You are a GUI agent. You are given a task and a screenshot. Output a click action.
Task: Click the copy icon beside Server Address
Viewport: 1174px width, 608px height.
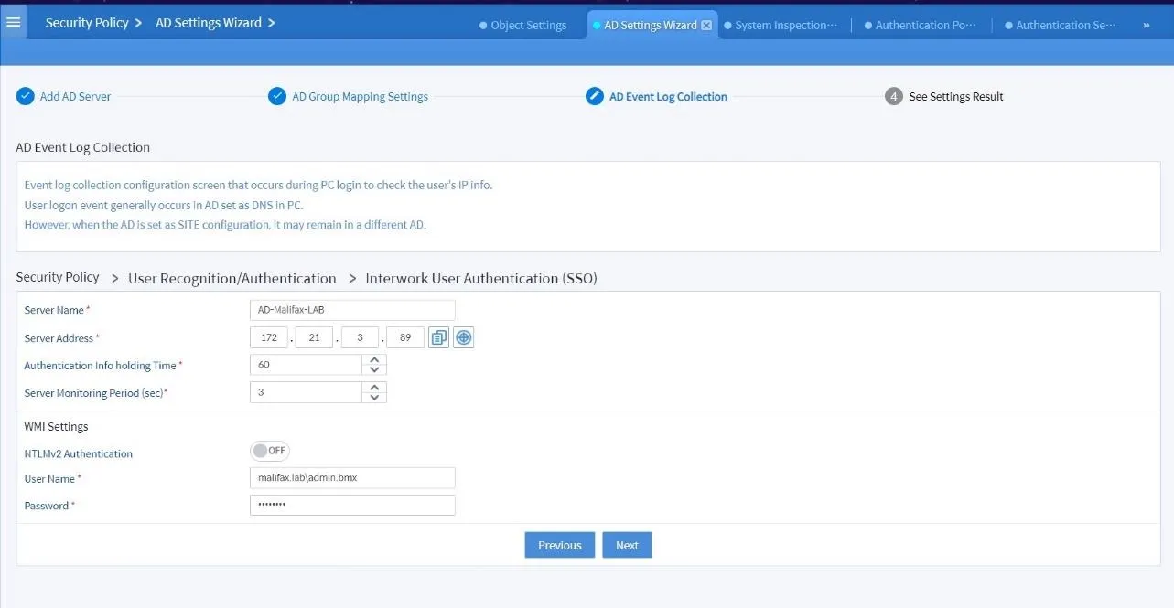click(x=437, y=336)
